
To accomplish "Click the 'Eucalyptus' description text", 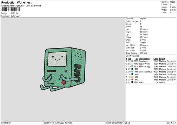I will pyautogui.click(x=144, y=61).
